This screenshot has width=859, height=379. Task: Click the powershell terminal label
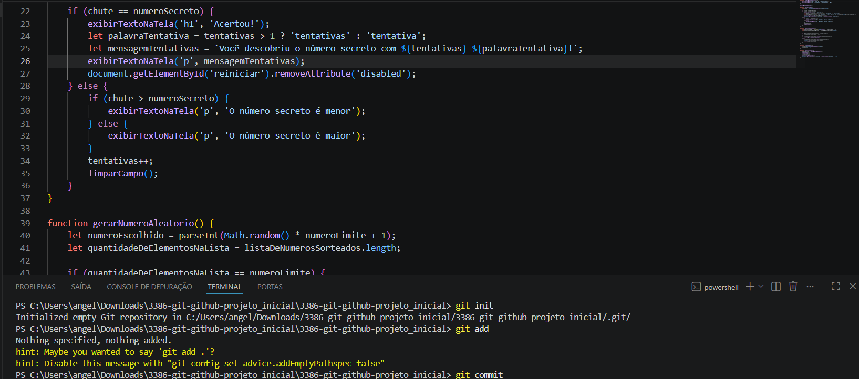click(x=721, y=287)
